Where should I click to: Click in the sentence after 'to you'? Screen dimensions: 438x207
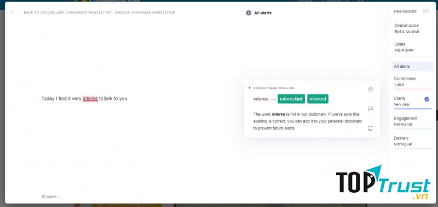click(128, 98)
